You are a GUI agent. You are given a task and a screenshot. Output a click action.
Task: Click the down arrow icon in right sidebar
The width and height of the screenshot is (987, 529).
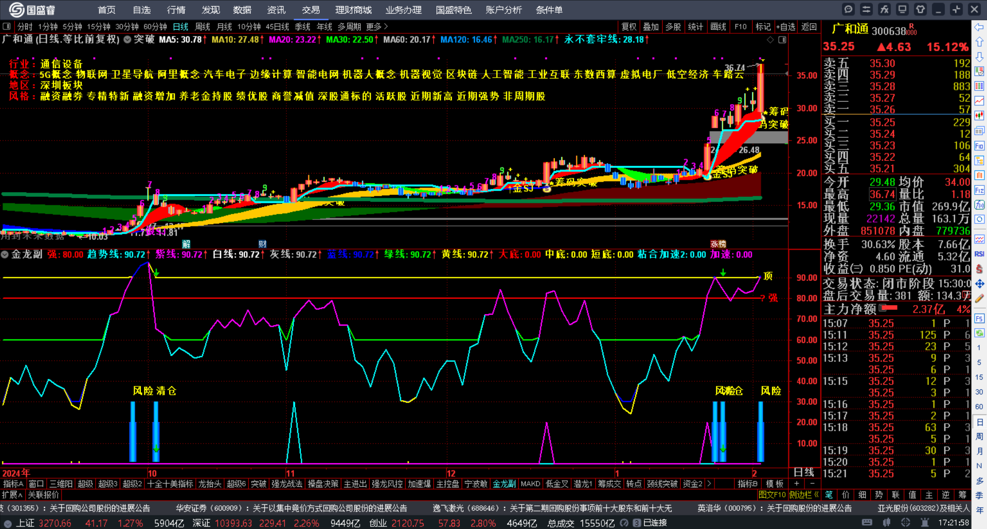pyautogui.click(x=979, y=56)
